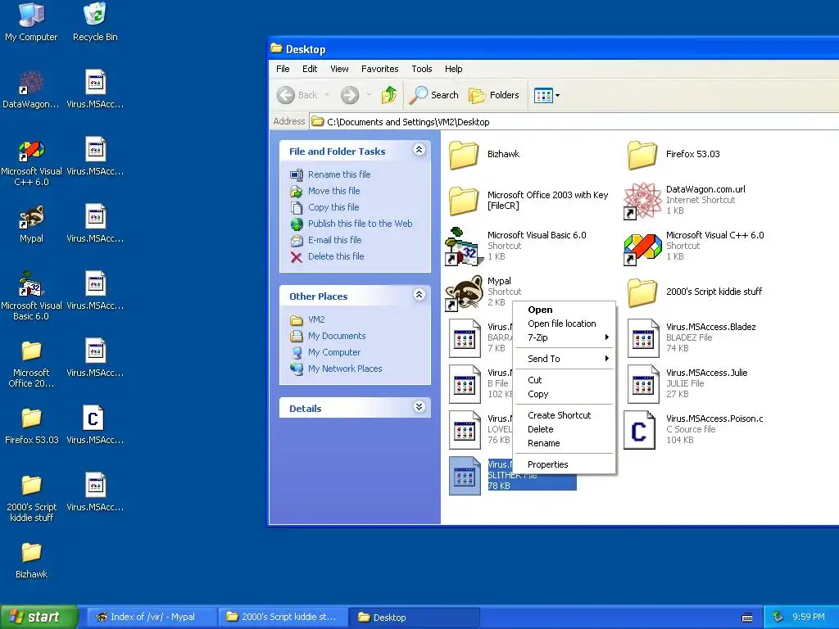Select Virus.MSAccess.Bladez file in Explorer
Screen dimensions: 839x629
pyautogui.click(x=692, y=337)
